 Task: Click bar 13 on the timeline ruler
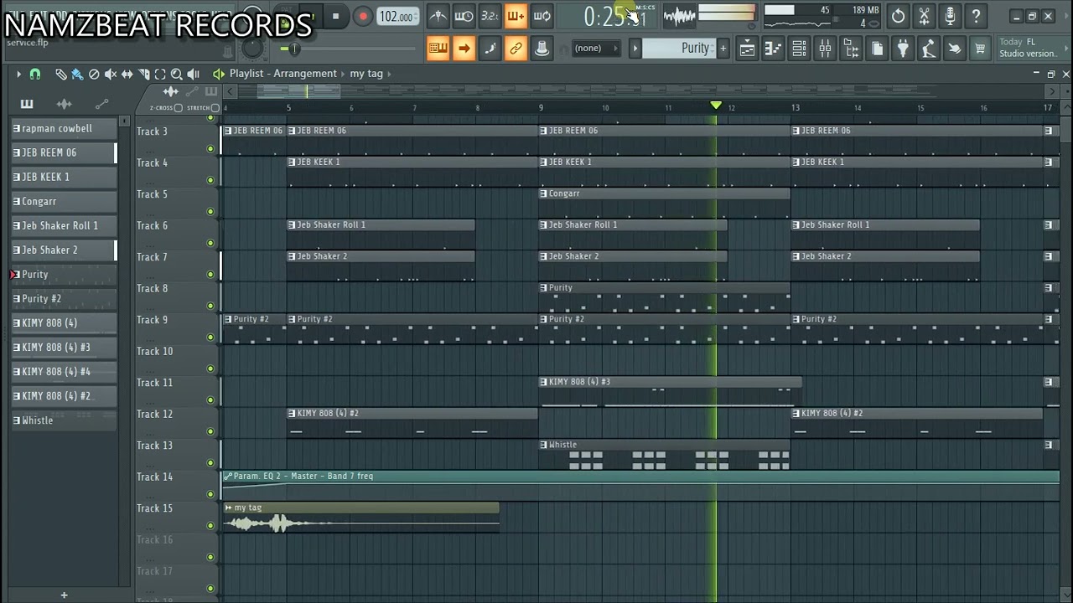tap(796, 107)
